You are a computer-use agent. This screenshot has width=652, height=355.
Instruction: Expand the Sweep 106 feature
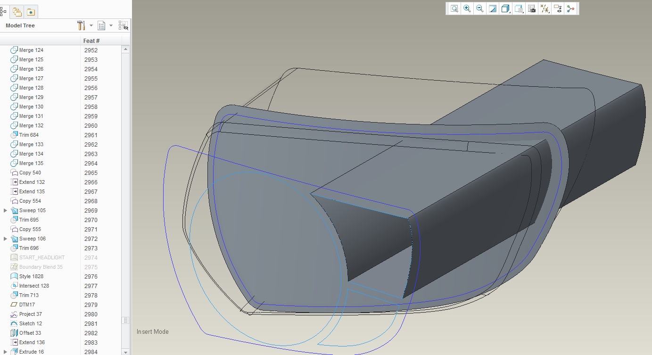pos(5,239)
